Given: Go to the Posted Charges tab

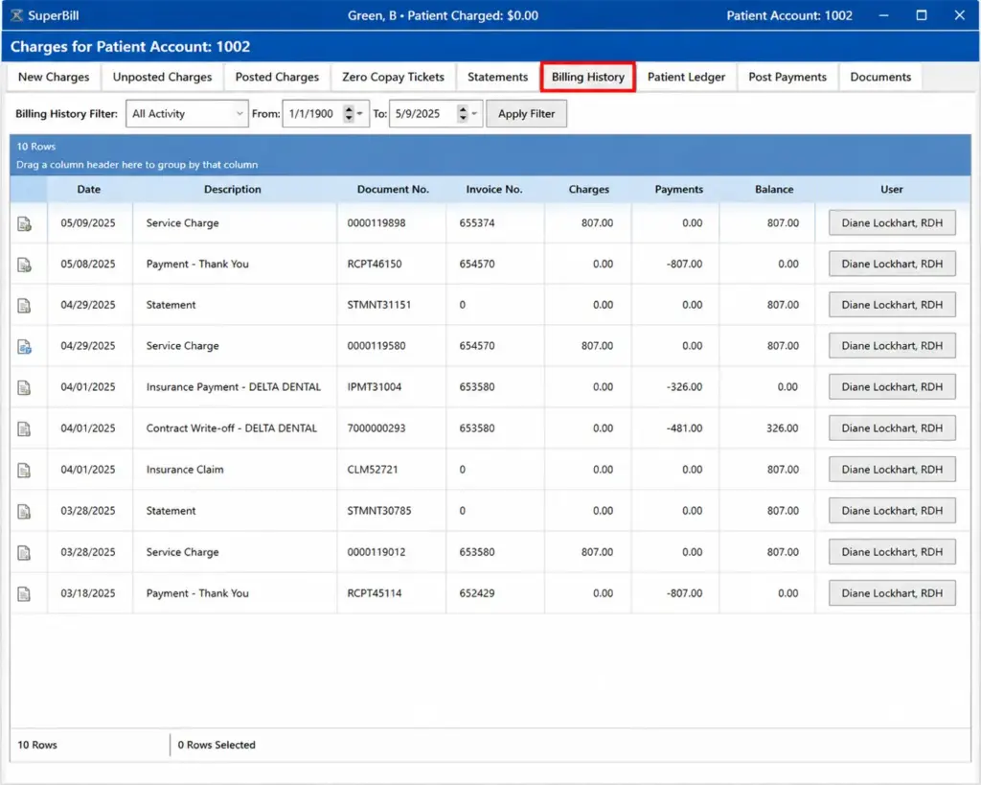Looking at the screenshot, I should pyautogui.click(x=277, y=77).
